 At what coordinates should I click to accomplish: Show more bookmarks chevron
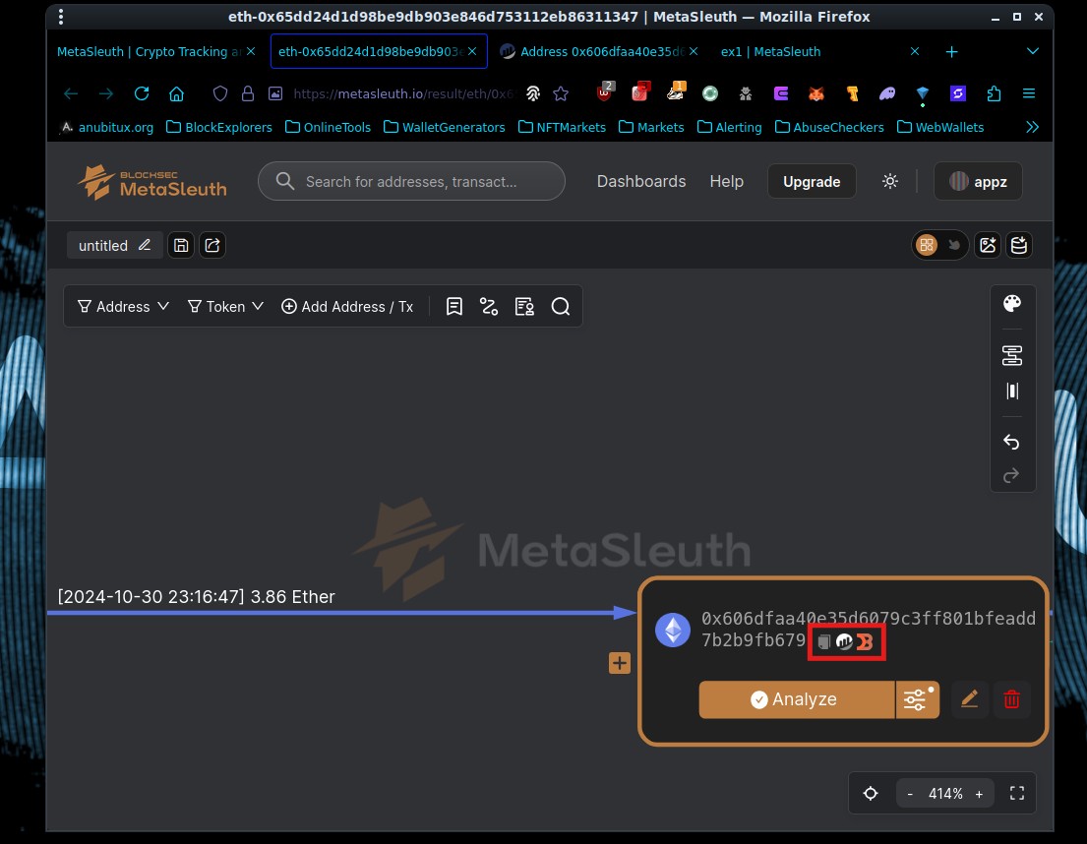pos(1032,127)
